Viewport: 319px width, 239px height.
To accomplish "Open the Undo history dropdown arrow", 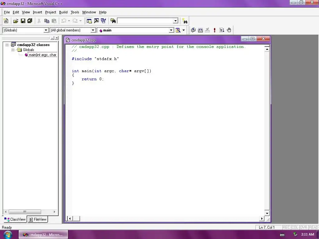I will tap(69, 21).
